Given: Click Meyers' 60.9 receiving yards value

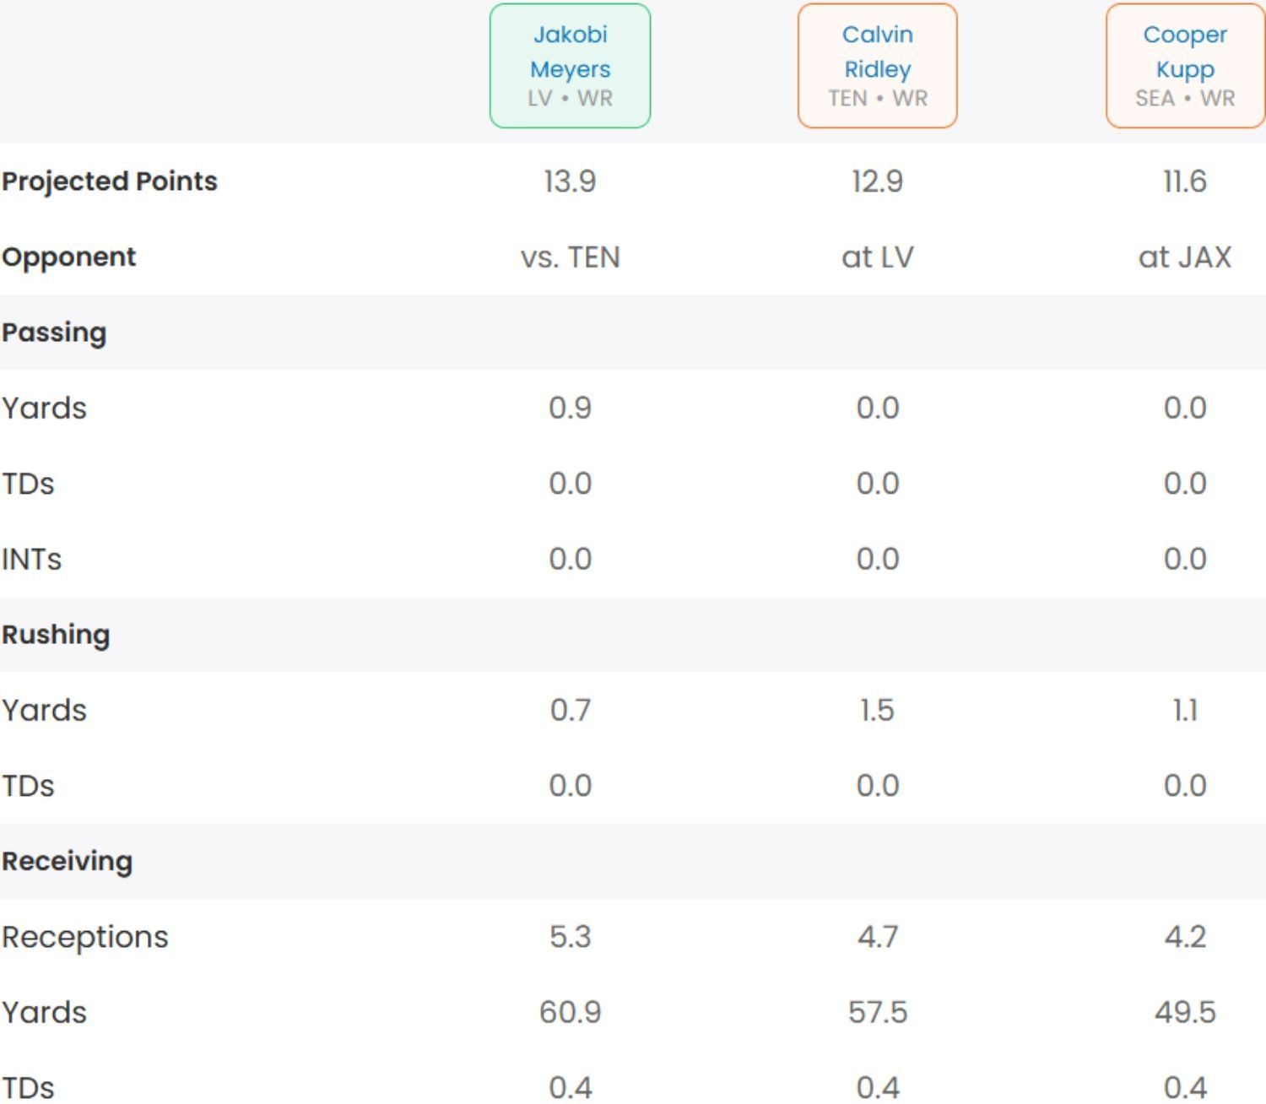Looking at the screenshot, I should click(570, 1012).
